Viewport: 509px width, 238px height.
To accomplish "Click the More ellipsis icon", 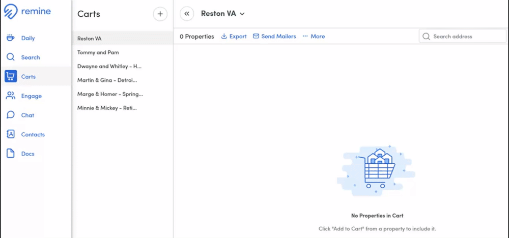I will click(x=305, y=36).
